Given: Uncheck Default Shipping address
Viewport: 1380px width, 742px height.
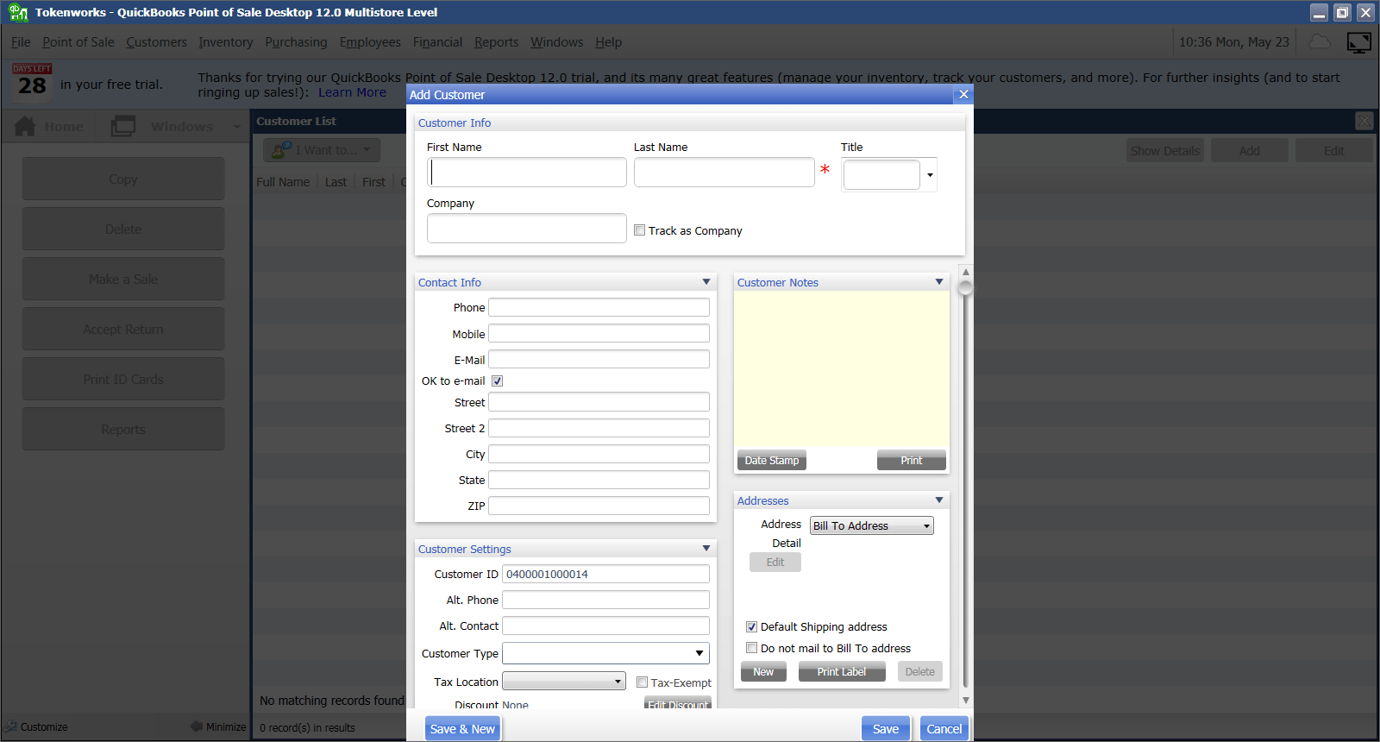Looking at the screenshot, I should pyautogui.click(x=751, y=627).
